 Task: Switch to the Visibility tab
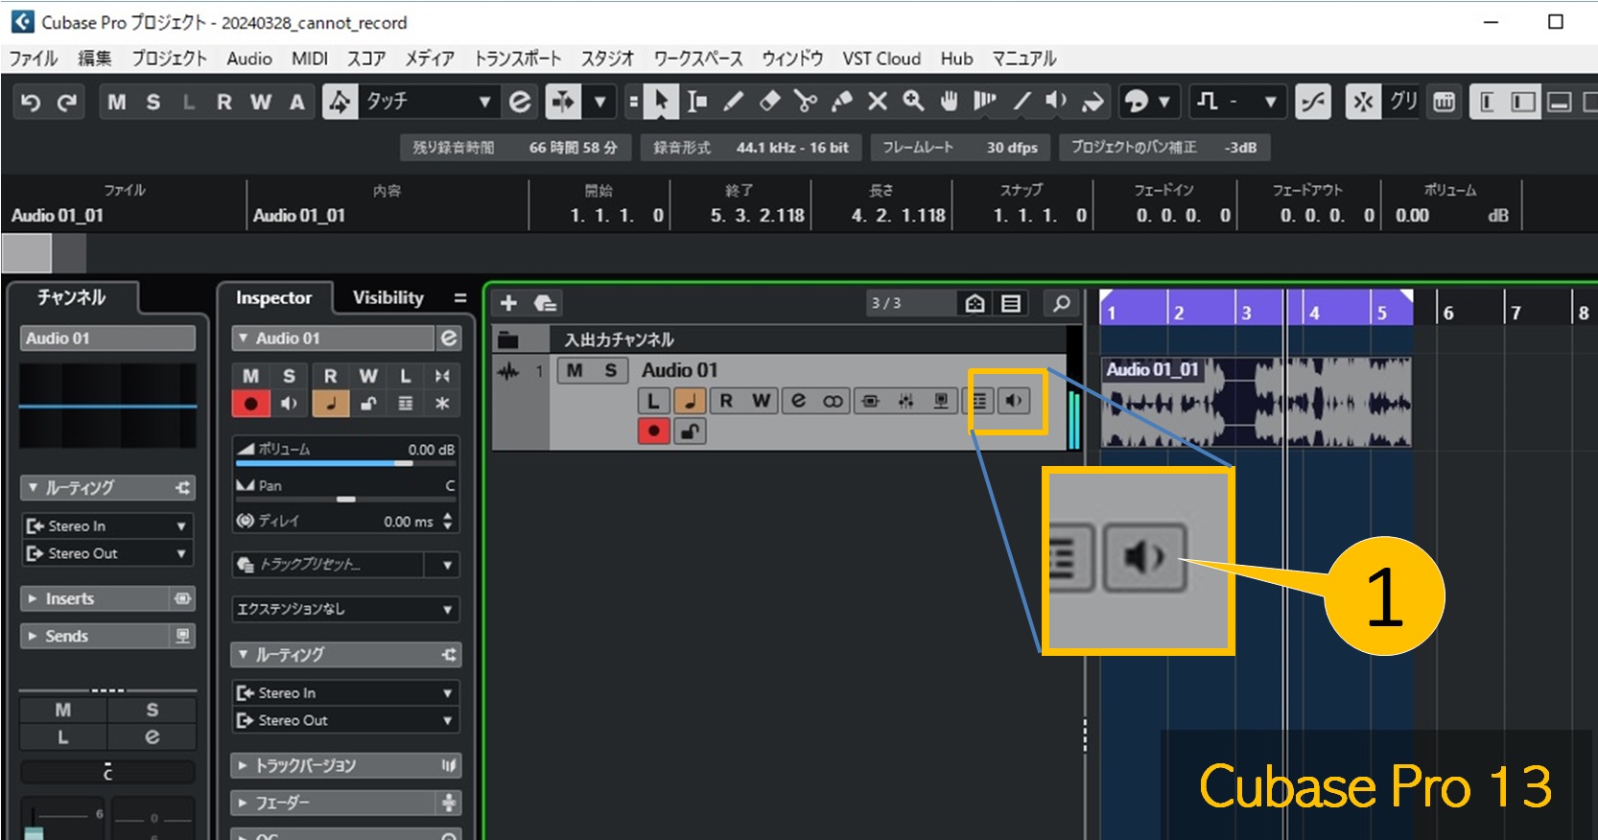point(388,297)
